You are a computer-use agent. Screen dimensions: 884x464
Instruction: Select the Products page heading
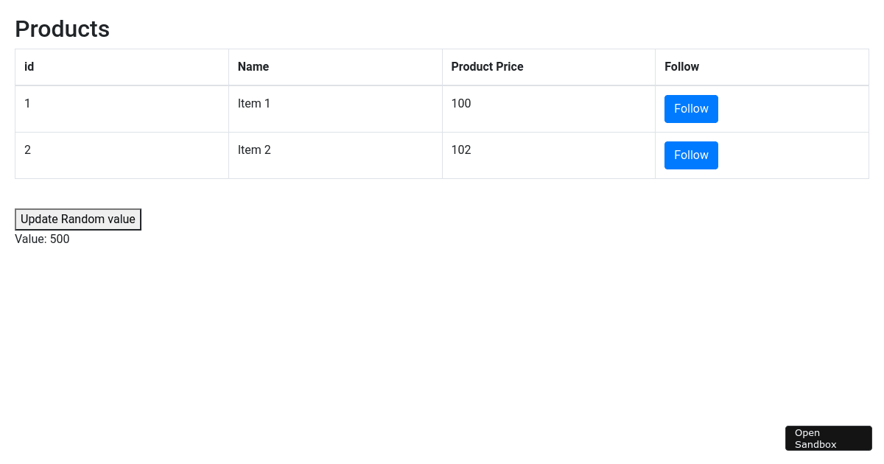point(62,29)
